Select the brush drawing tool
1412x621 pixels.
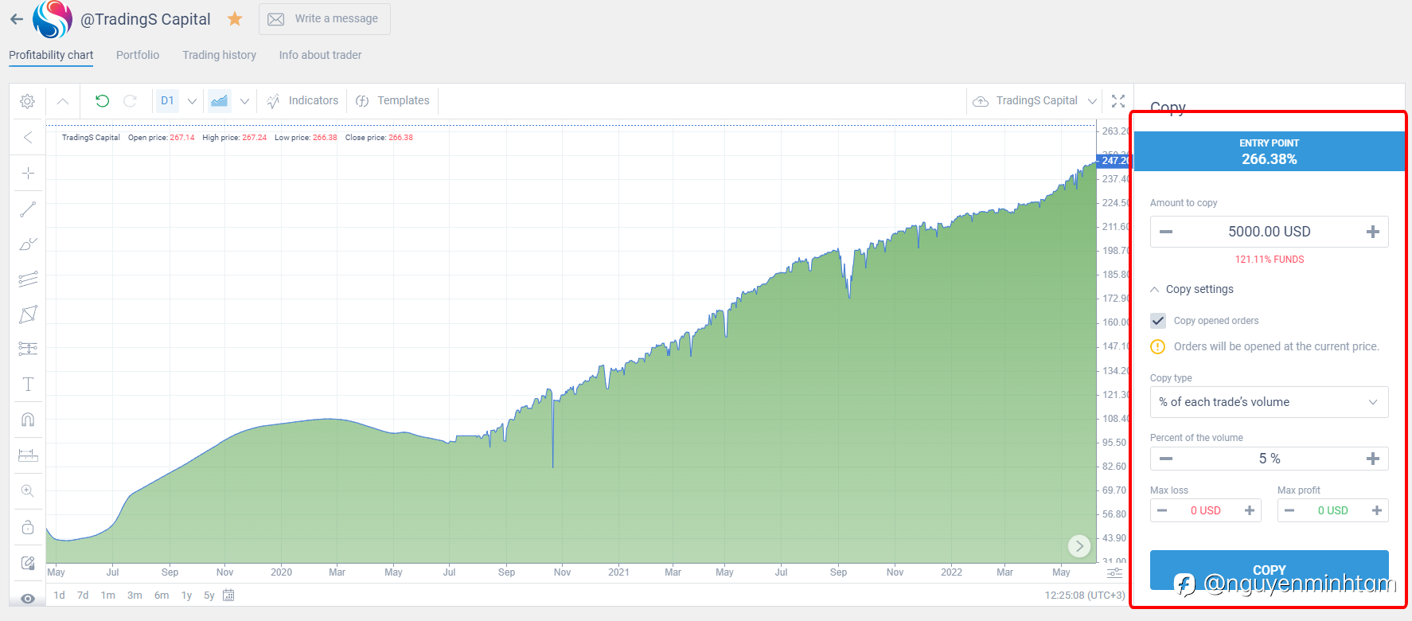tap(28, 244)
